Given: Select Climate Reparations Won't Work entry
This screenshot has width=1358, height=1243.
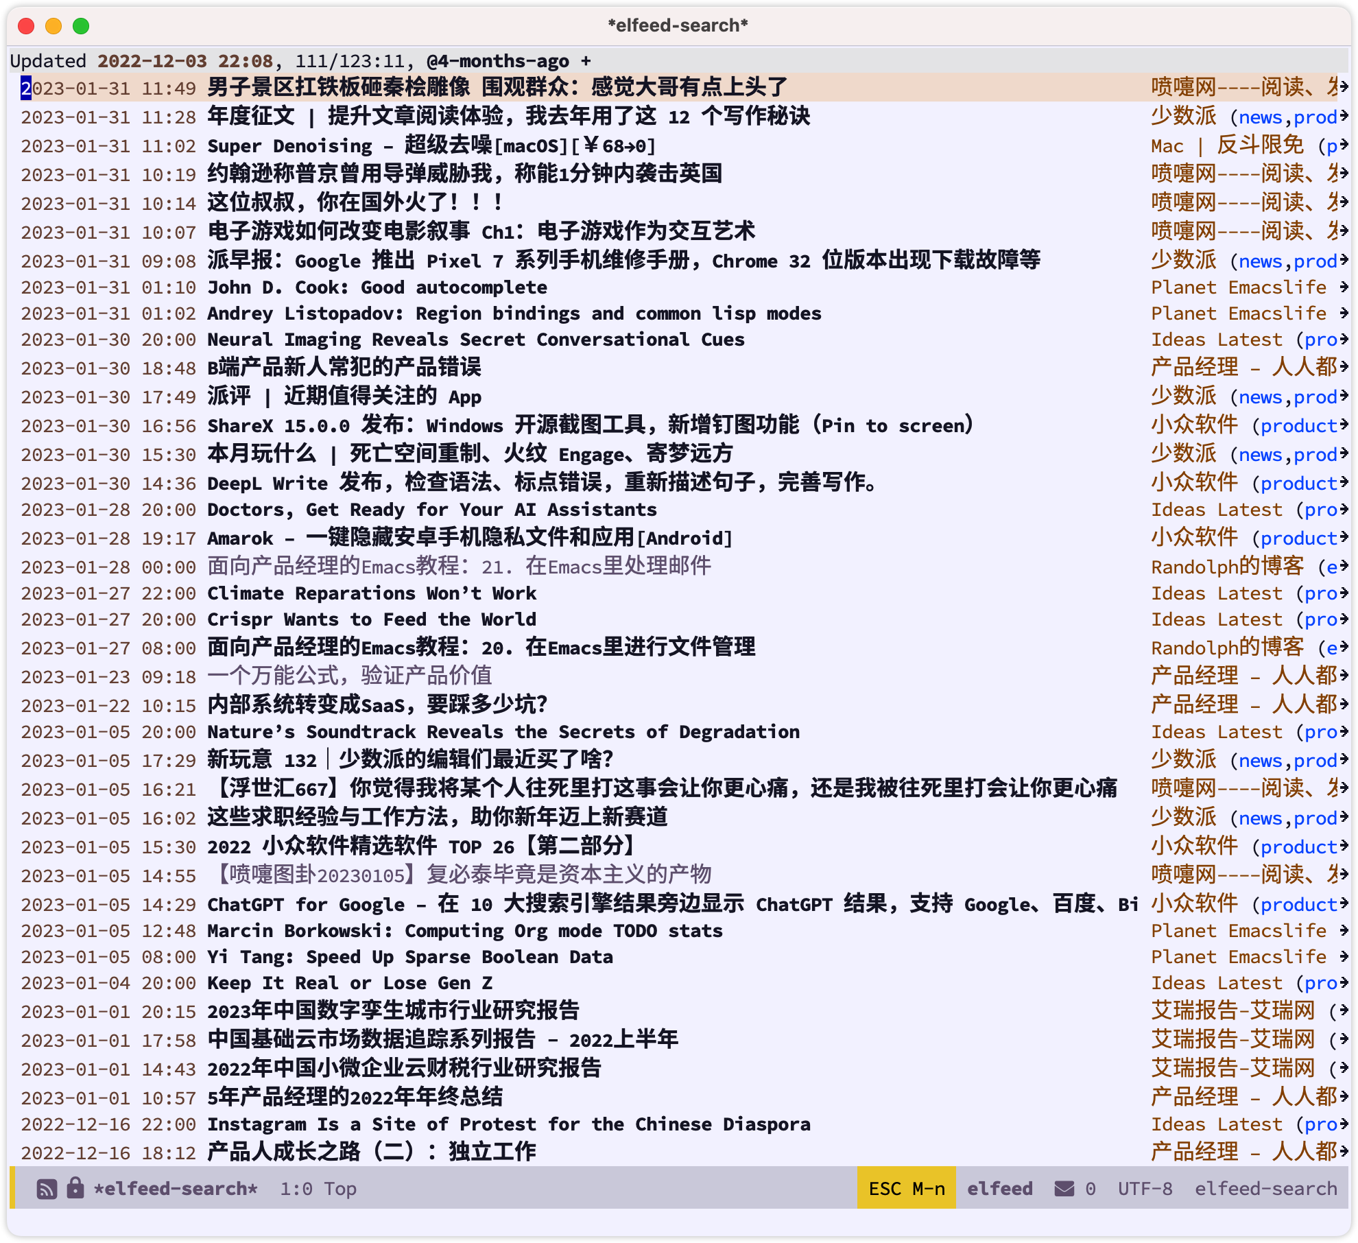Looking at the screenshot, I should (372, 593).
